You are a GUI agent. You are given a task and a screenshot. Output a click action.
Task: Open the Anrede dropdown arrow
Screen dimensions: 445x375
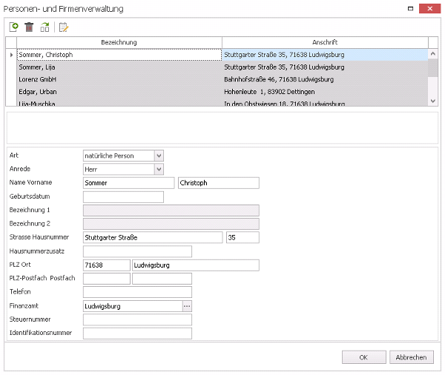click(159, 170)
